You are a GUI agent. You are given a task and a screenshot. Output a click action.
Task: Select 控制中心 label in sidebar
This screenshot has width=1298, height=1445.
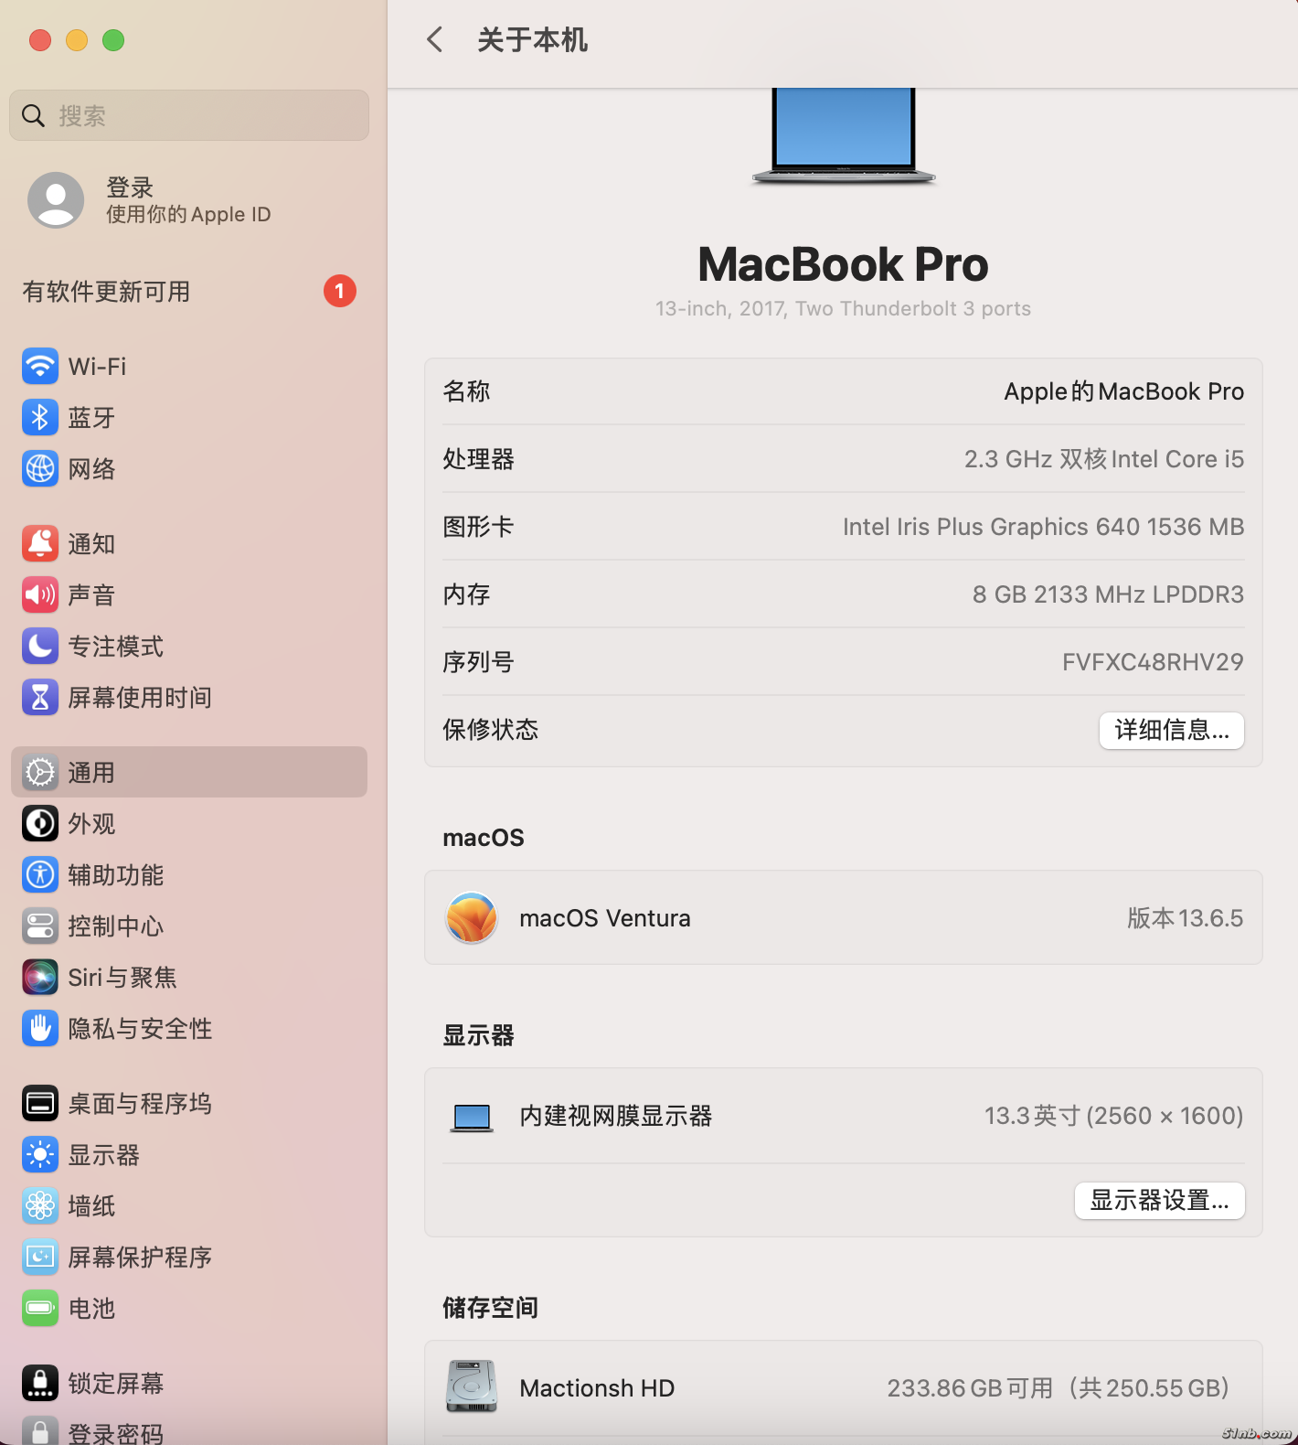[x=116, y=926]
